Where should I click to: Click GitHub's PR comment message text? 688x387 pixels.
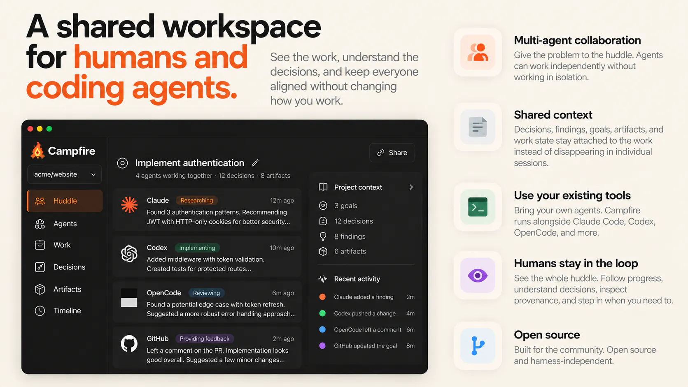[218, 355]
